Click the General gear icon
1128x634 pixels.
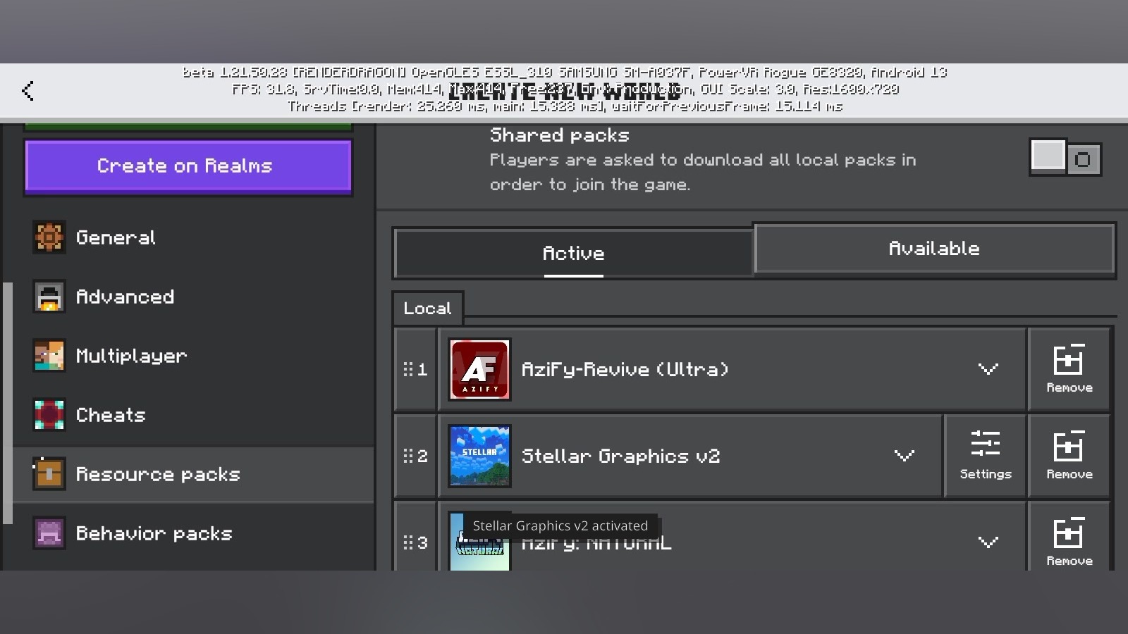tap(49, 237)
